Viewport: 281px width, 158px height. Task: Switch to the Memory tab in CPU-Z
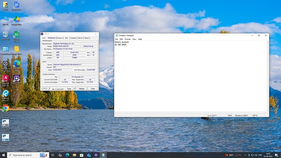60,38
